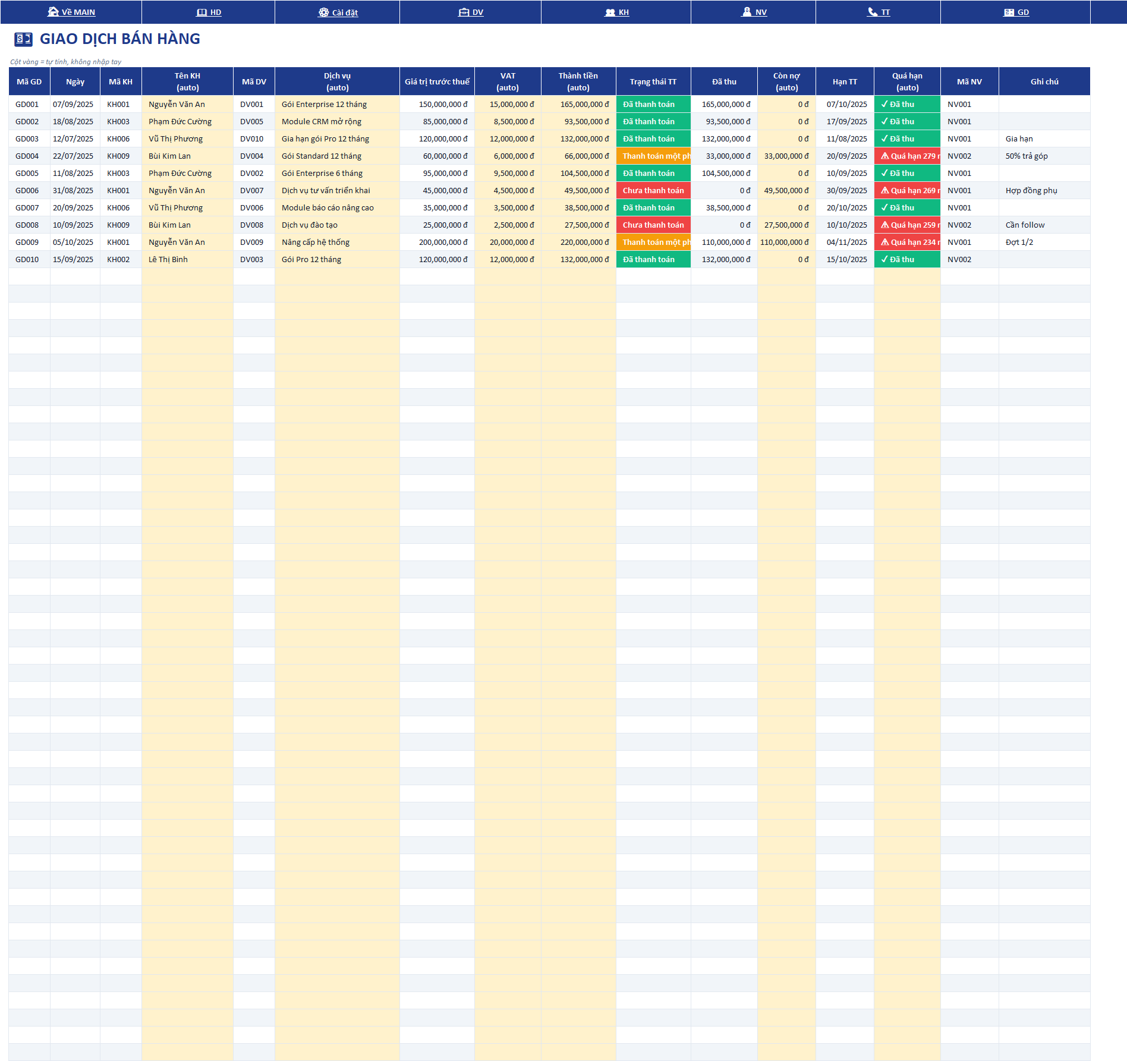Select cell GD001
This screenshot has height=1061, width=1127.
pos(29,104)
